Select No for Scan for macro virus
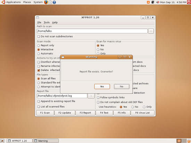Viewport: 191px width, 143px height. 98,50
